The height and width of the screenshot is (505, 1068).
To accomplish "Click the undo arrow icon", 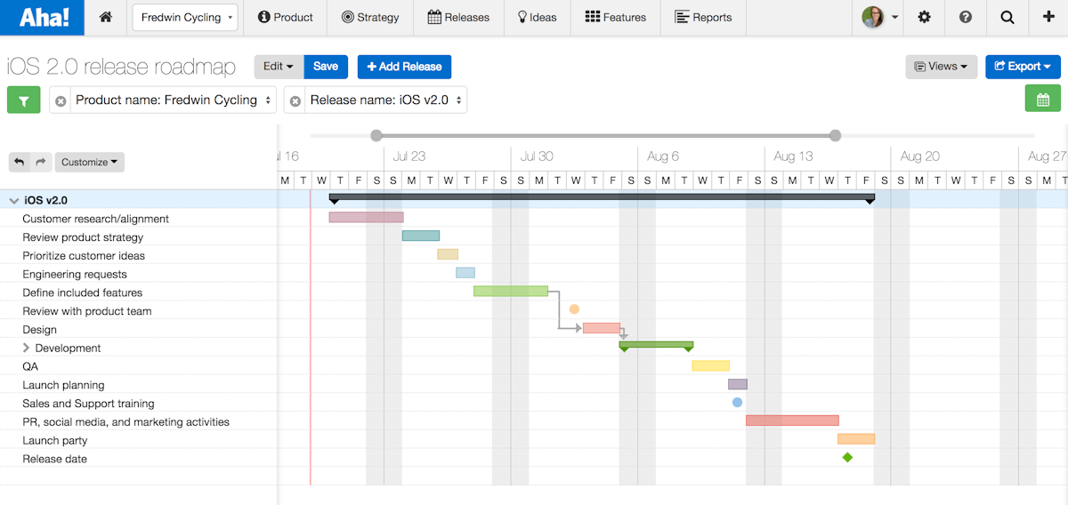I will coord(20,162).
